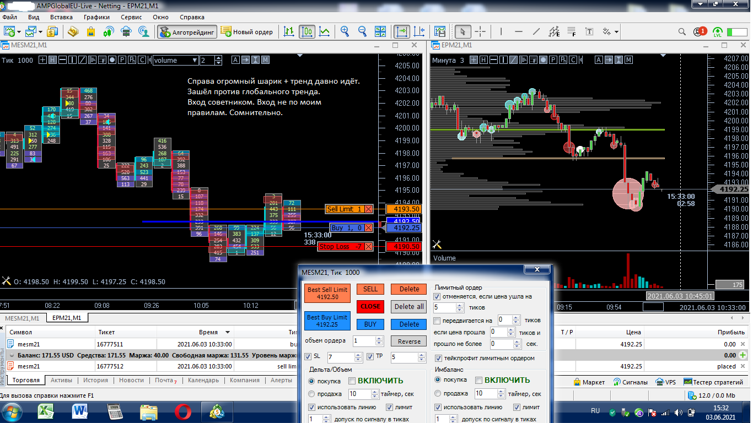
Task: Enable the Дельта/Объем ВКЛЮЧИТЬ checkbox
Action: click(x=352, y=381)
